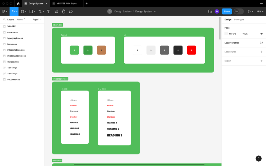Open the purple D user avatar
266x166 pixels.
tap(217, 11)
